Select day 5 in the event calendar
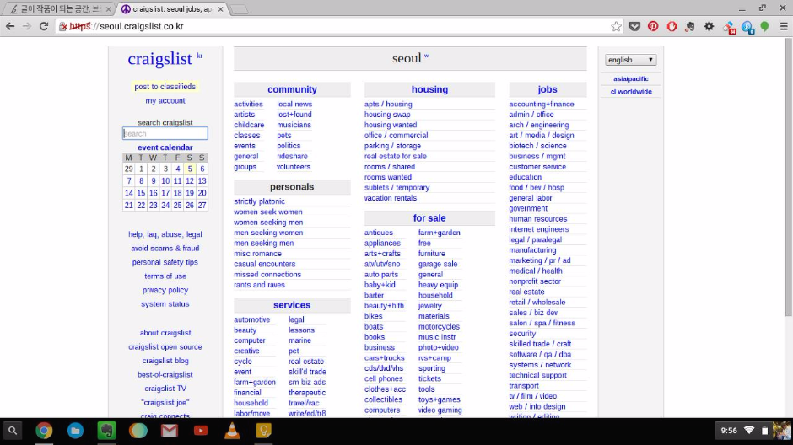The image size is (793, 445). tap(190, 169)
